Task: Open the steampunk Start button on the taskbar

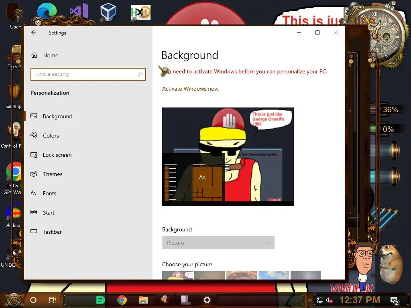Action: tap(14, 300)
